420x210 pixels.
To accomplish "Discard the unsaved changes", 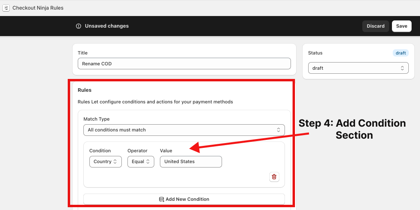I will point(376,26).
